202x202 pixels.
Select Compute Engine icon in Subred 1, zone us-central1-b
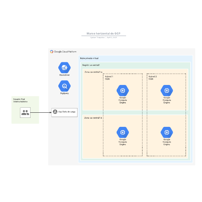[x=123, y=132]
